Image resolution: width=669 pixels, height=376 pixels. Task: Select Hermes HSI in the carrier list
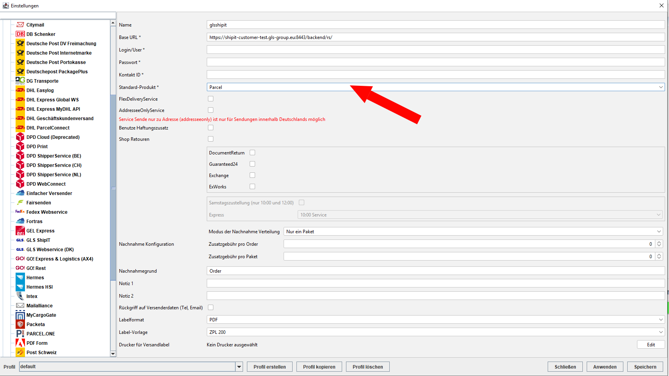pyautogui.click(x=39, y=287)
